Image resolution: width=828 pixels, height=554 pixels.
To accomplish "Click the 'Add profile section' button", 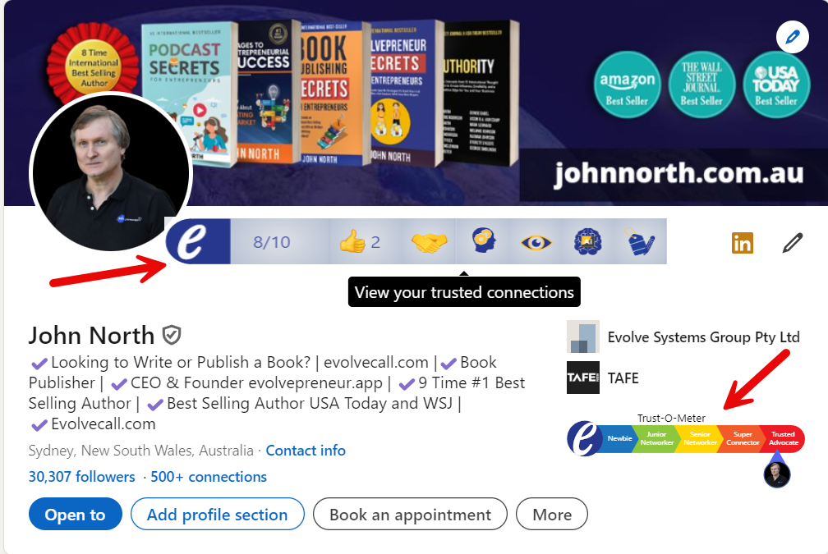I will (218, 514).
